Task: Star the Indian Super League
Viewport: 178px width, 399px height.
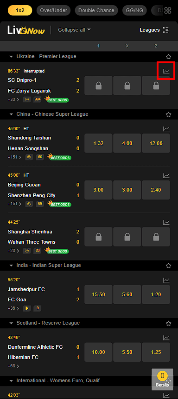Action: [168, 266]
